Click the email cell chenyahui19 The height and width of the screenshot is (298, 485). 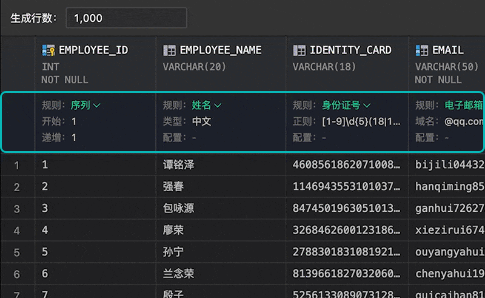click(x=447, y=274)
